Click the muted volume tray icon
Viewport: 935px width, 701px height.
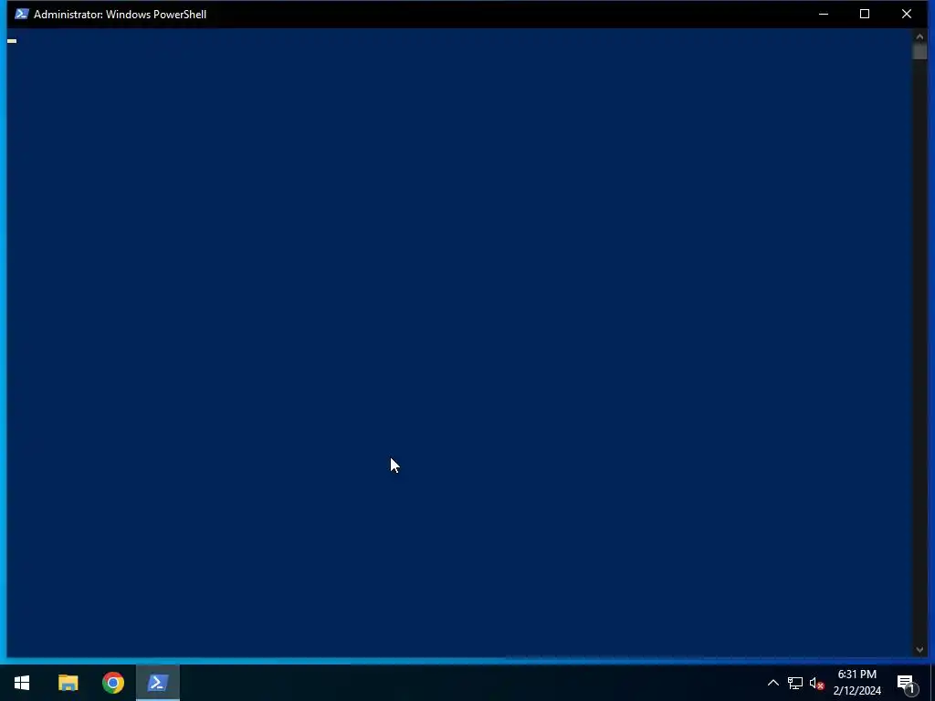click(x=816, y=683)
